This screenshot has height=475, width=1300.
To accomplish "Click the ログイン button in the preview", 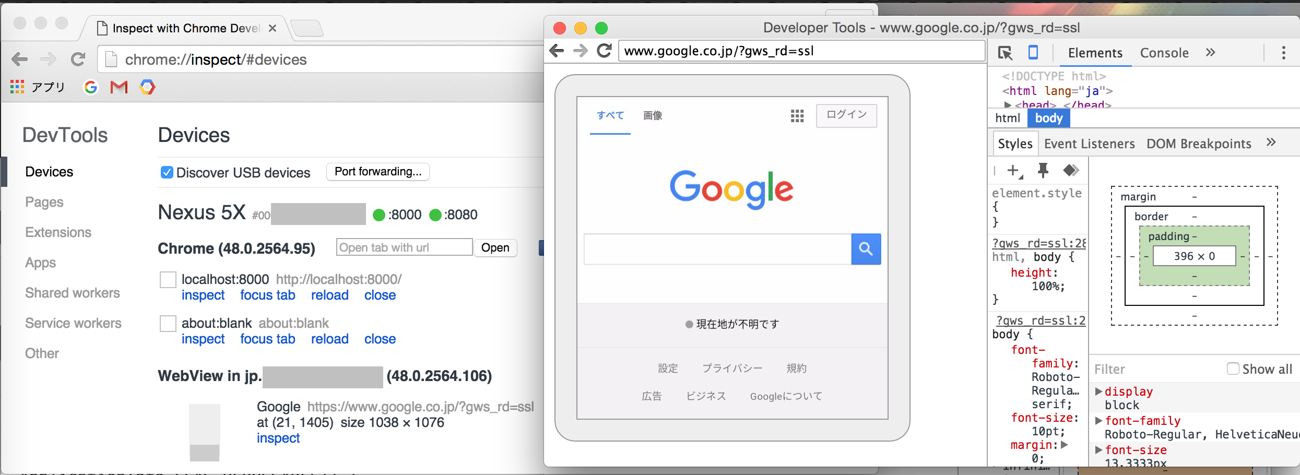I will [846, 115].
